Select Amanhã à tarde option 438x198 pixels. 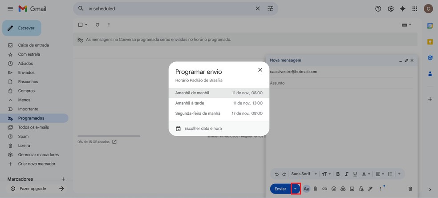(x=219, y=103)
